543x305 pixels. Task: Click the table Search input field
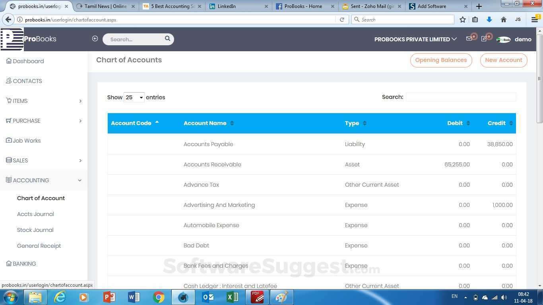click(460, 97)
